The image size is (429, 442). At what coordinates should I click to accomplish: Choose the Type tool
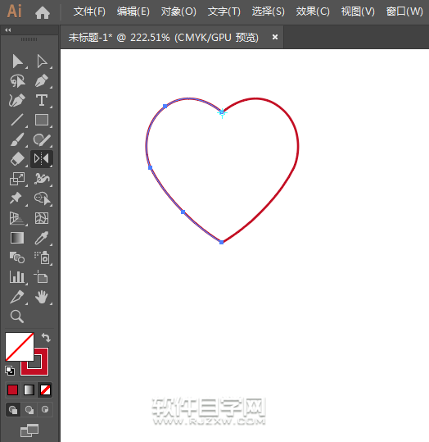(42, 100)
